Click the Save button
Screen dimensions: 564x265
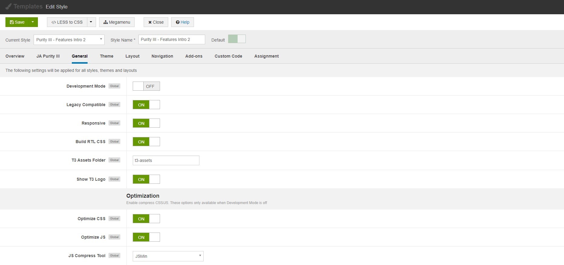point(17,22)
